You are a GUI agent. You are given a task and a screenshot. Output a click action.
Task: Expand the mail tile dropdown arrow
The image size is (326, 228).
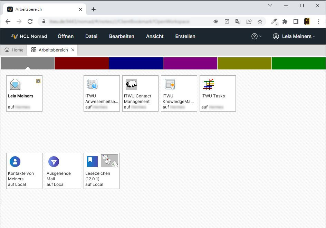(38, 81)
